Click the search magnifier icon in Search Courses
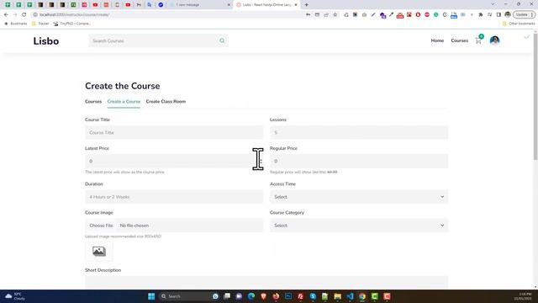 (x=222, y=41)
